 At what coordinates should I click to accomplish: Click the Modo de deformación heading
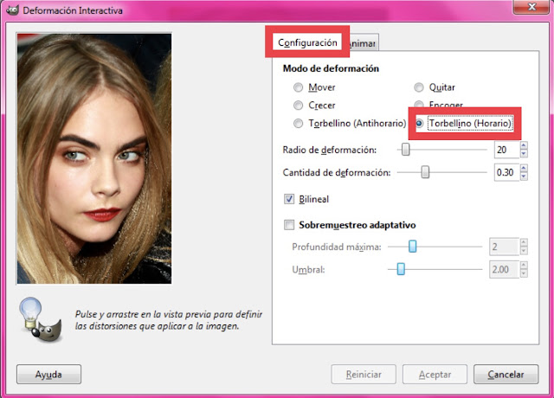(331, 68)
